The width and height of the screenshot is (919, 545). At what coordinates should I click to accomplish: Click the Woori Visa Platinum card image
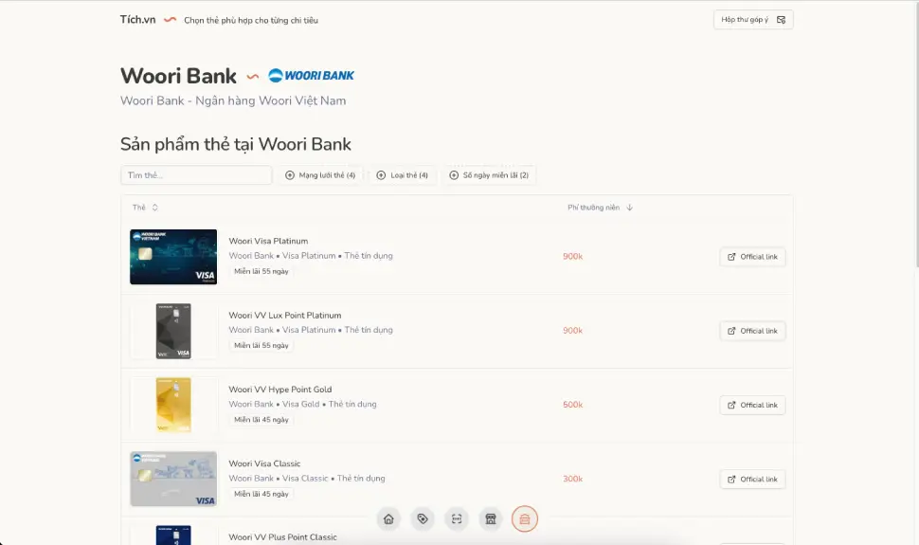[173, 257]
